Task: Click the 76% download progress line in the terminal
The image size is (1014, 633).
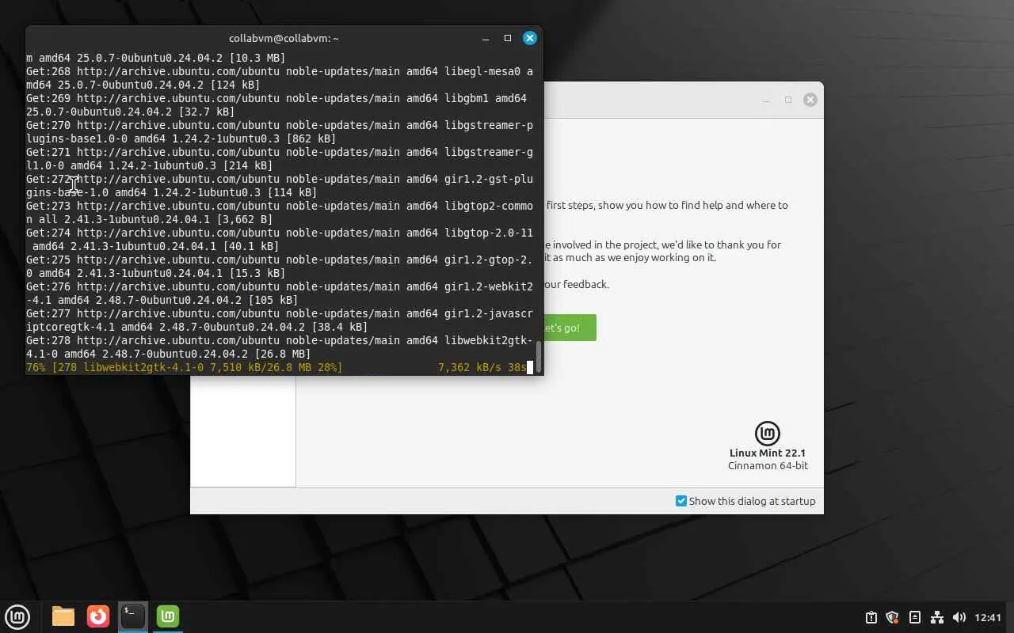Action: pyautogui.click(x=184, y=367)
